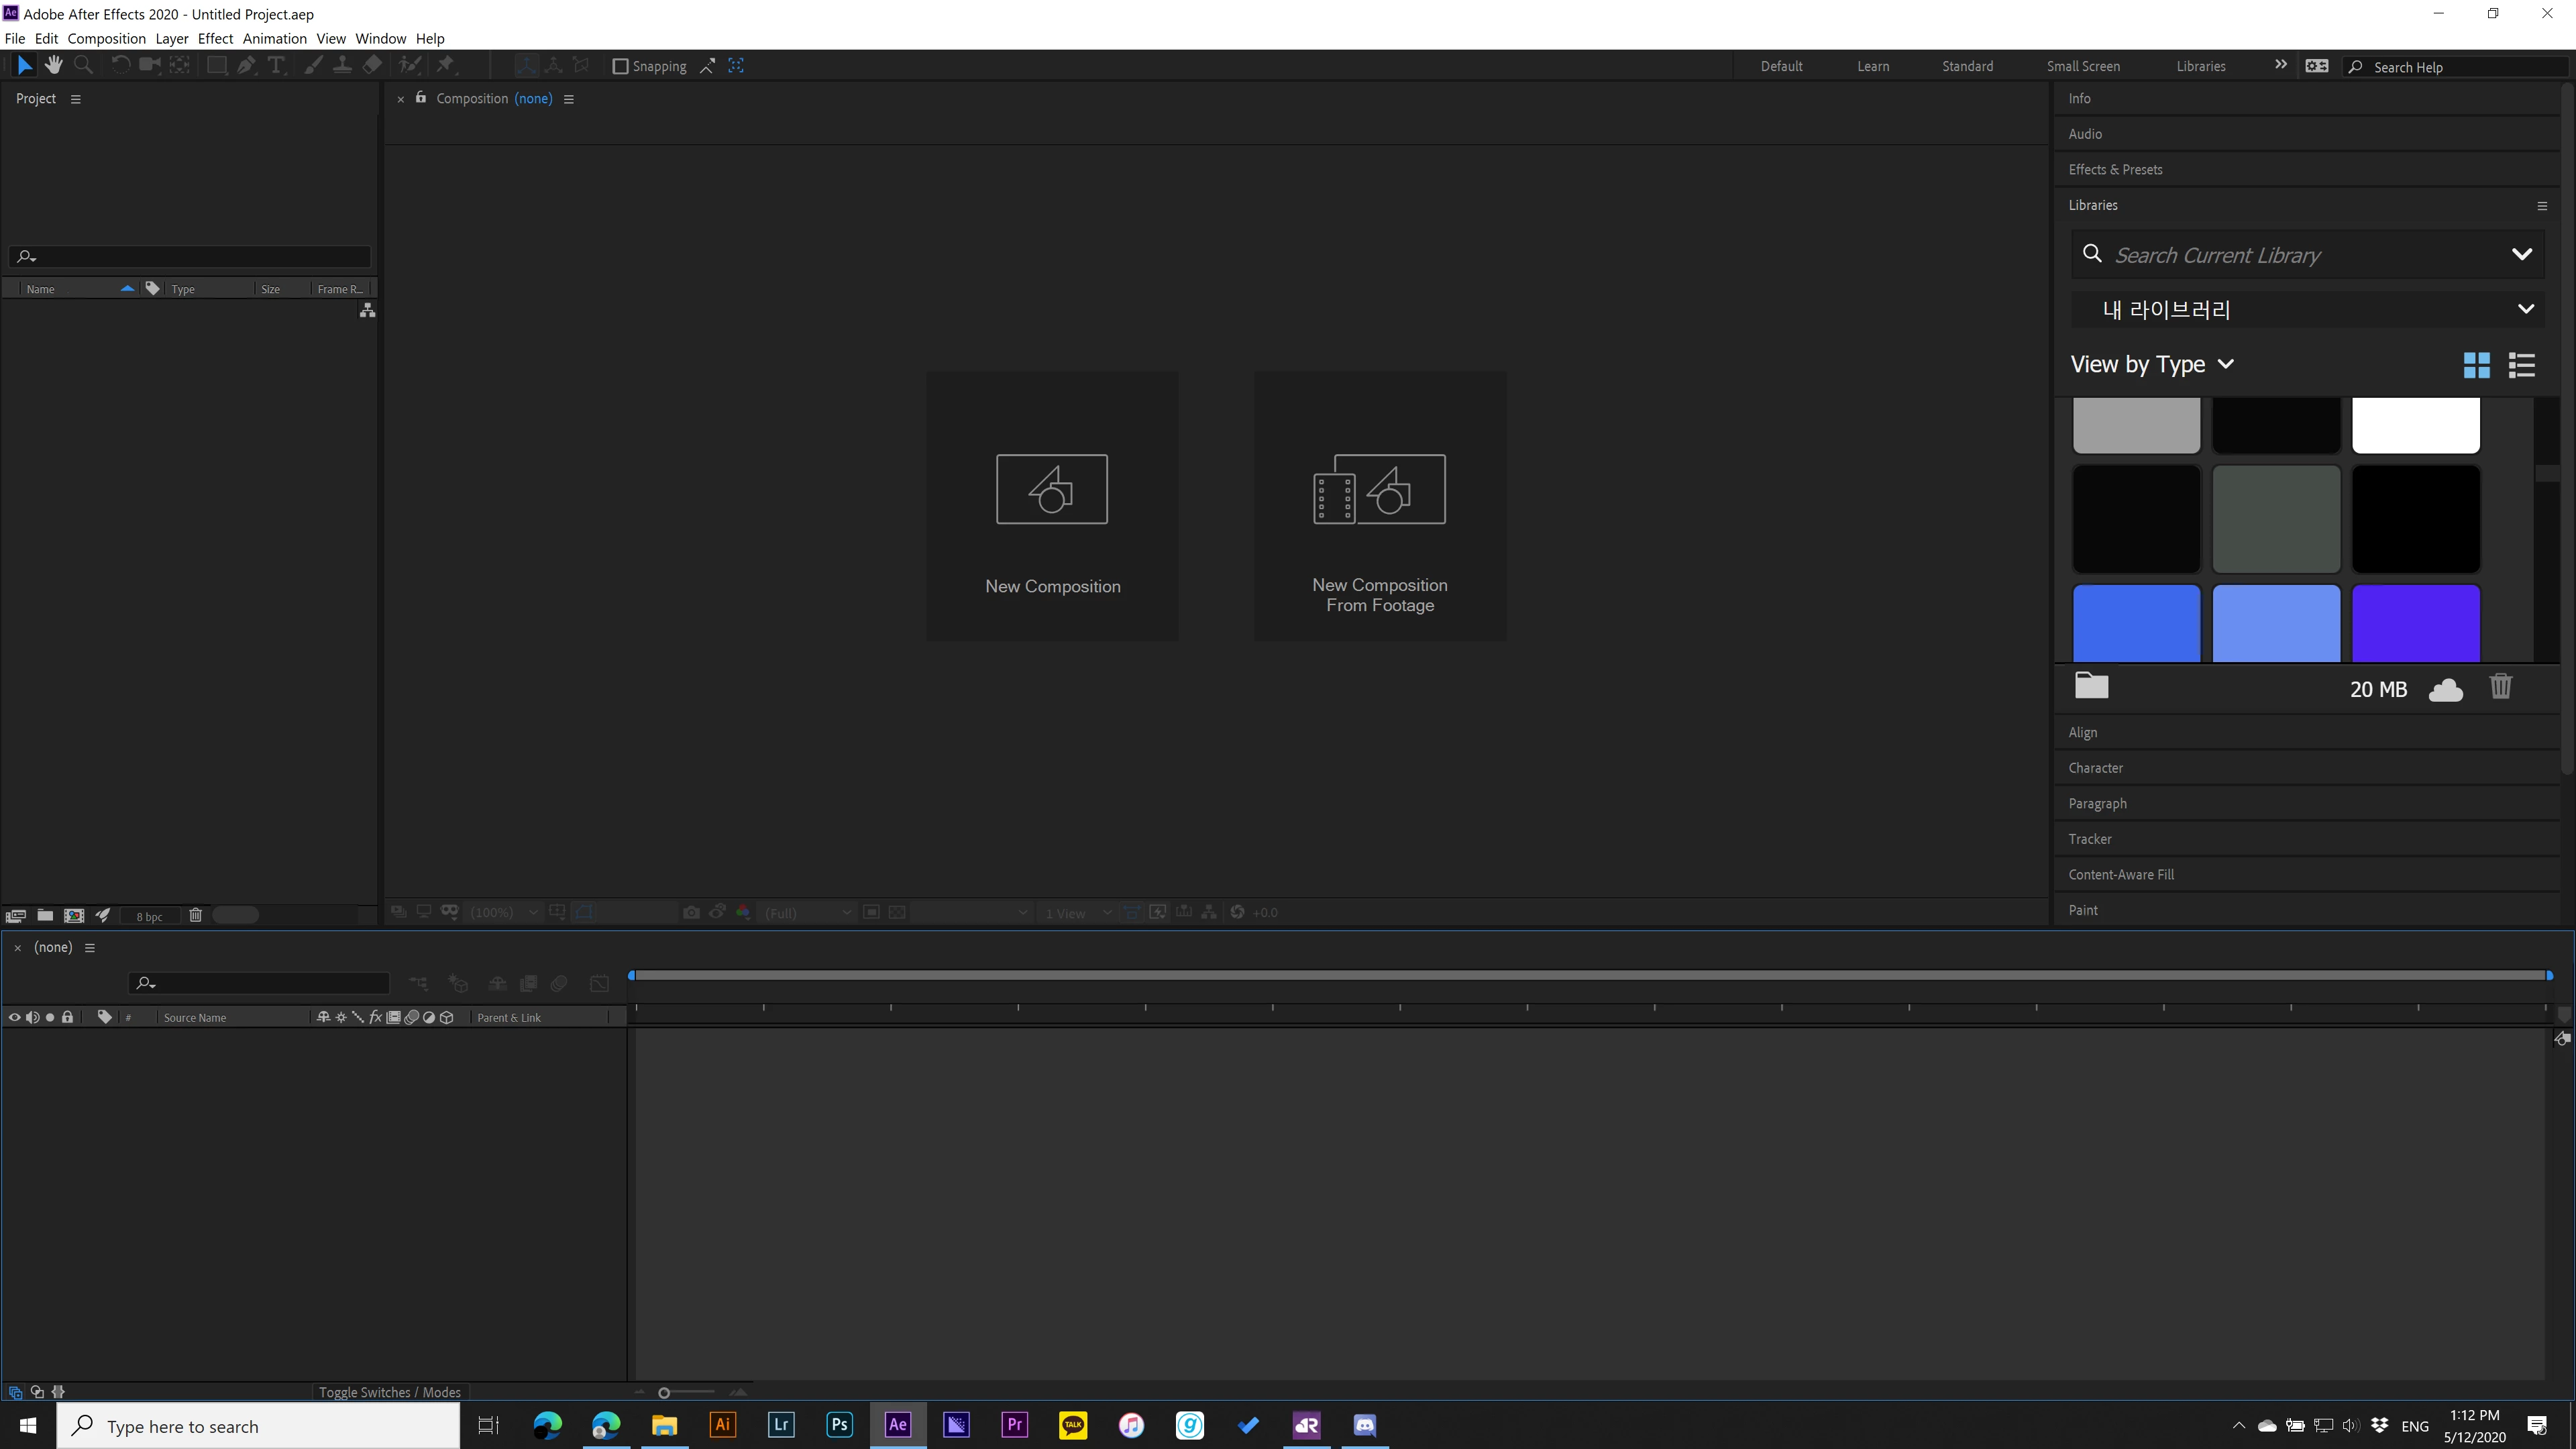Switch to the Small Screen workspace
Screen dimensions: 2576x1449
[2083, 66]
